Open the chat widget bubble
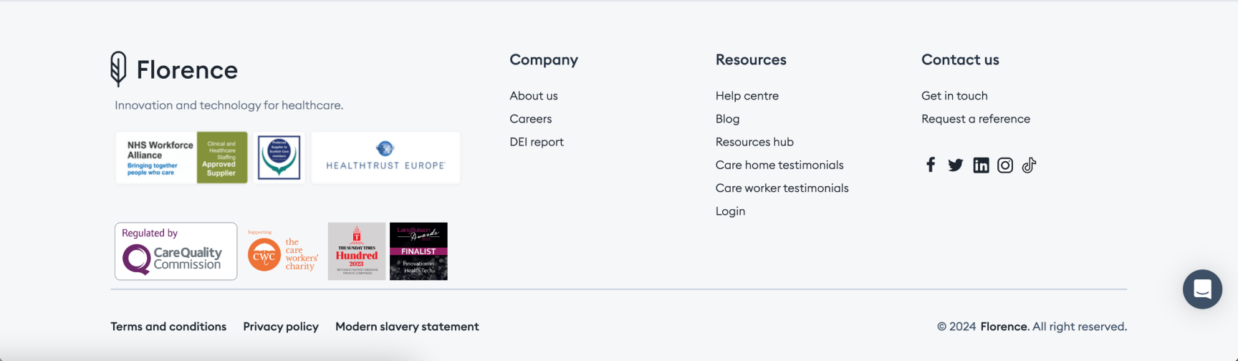 point(1202,289)
